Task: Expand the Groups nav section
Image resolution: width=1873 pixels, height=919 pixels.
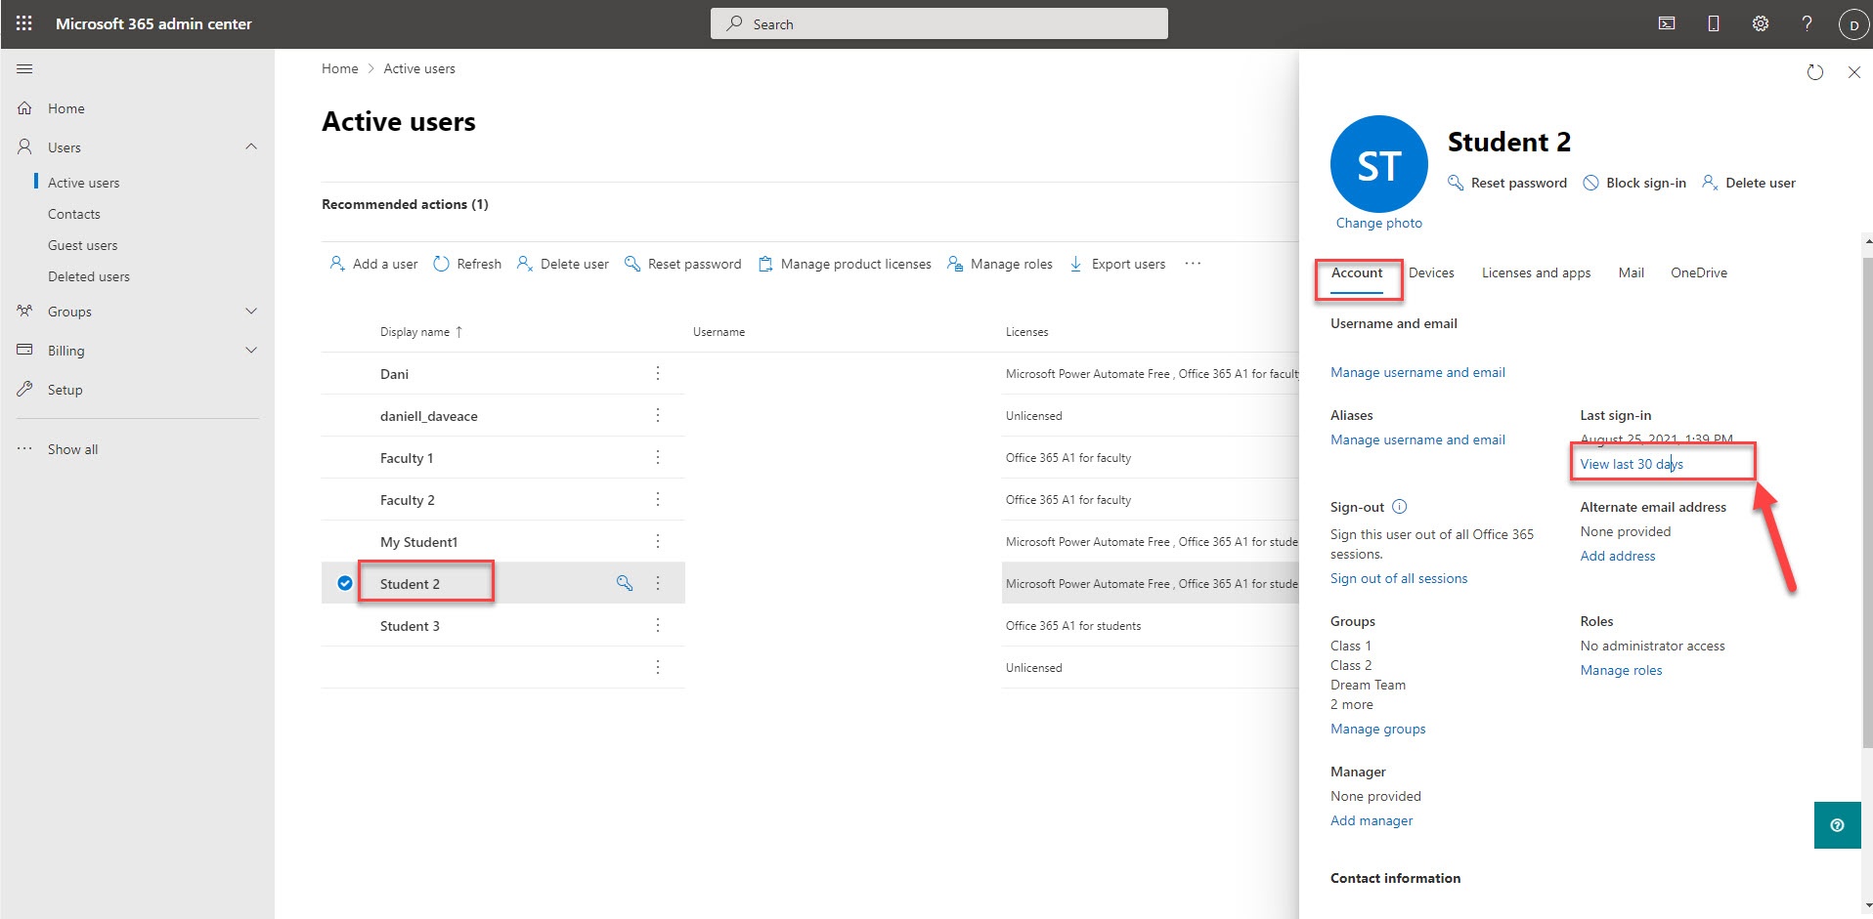Action: [x=251, y=311]
